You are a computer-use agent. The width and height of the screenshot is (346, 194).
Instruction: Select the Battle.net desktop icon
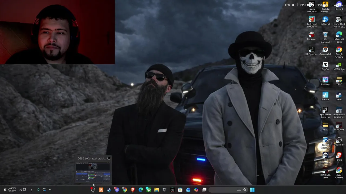(x=325, y=21)
